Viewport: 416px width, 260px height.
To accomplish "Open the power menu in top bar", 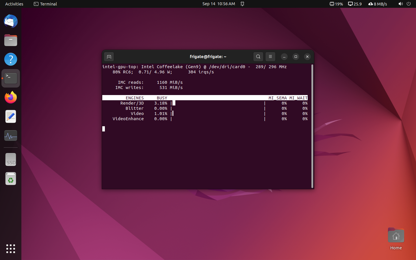I will [409, 4].
